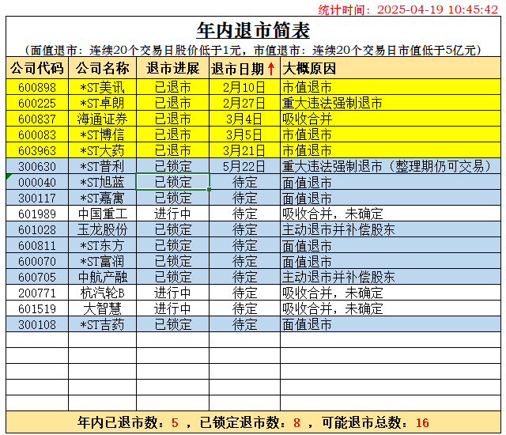Click the *ST嘉寓 name cell
The height and width of the screenshot is (435, 506).
[x=102, y=198]
